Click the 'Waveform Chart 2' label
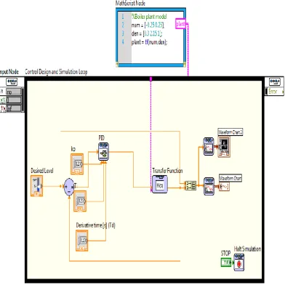This screenshot has width=285, height=285. [230, 132]
